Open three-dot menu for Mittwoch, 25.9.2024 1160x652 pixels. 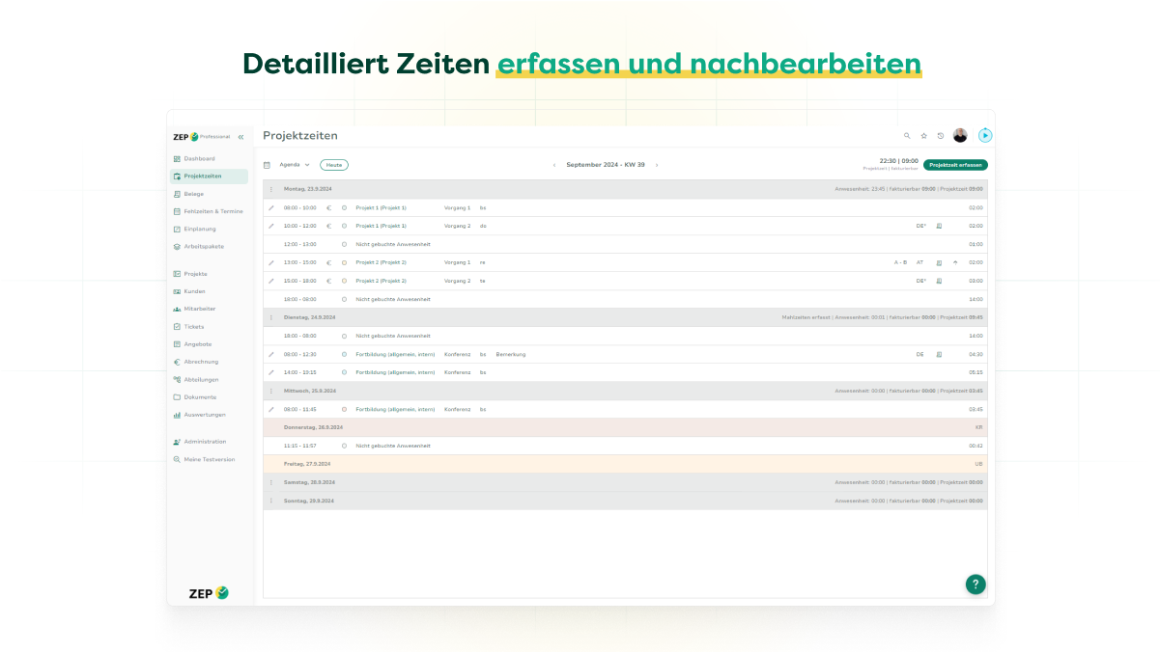point(271,391)
